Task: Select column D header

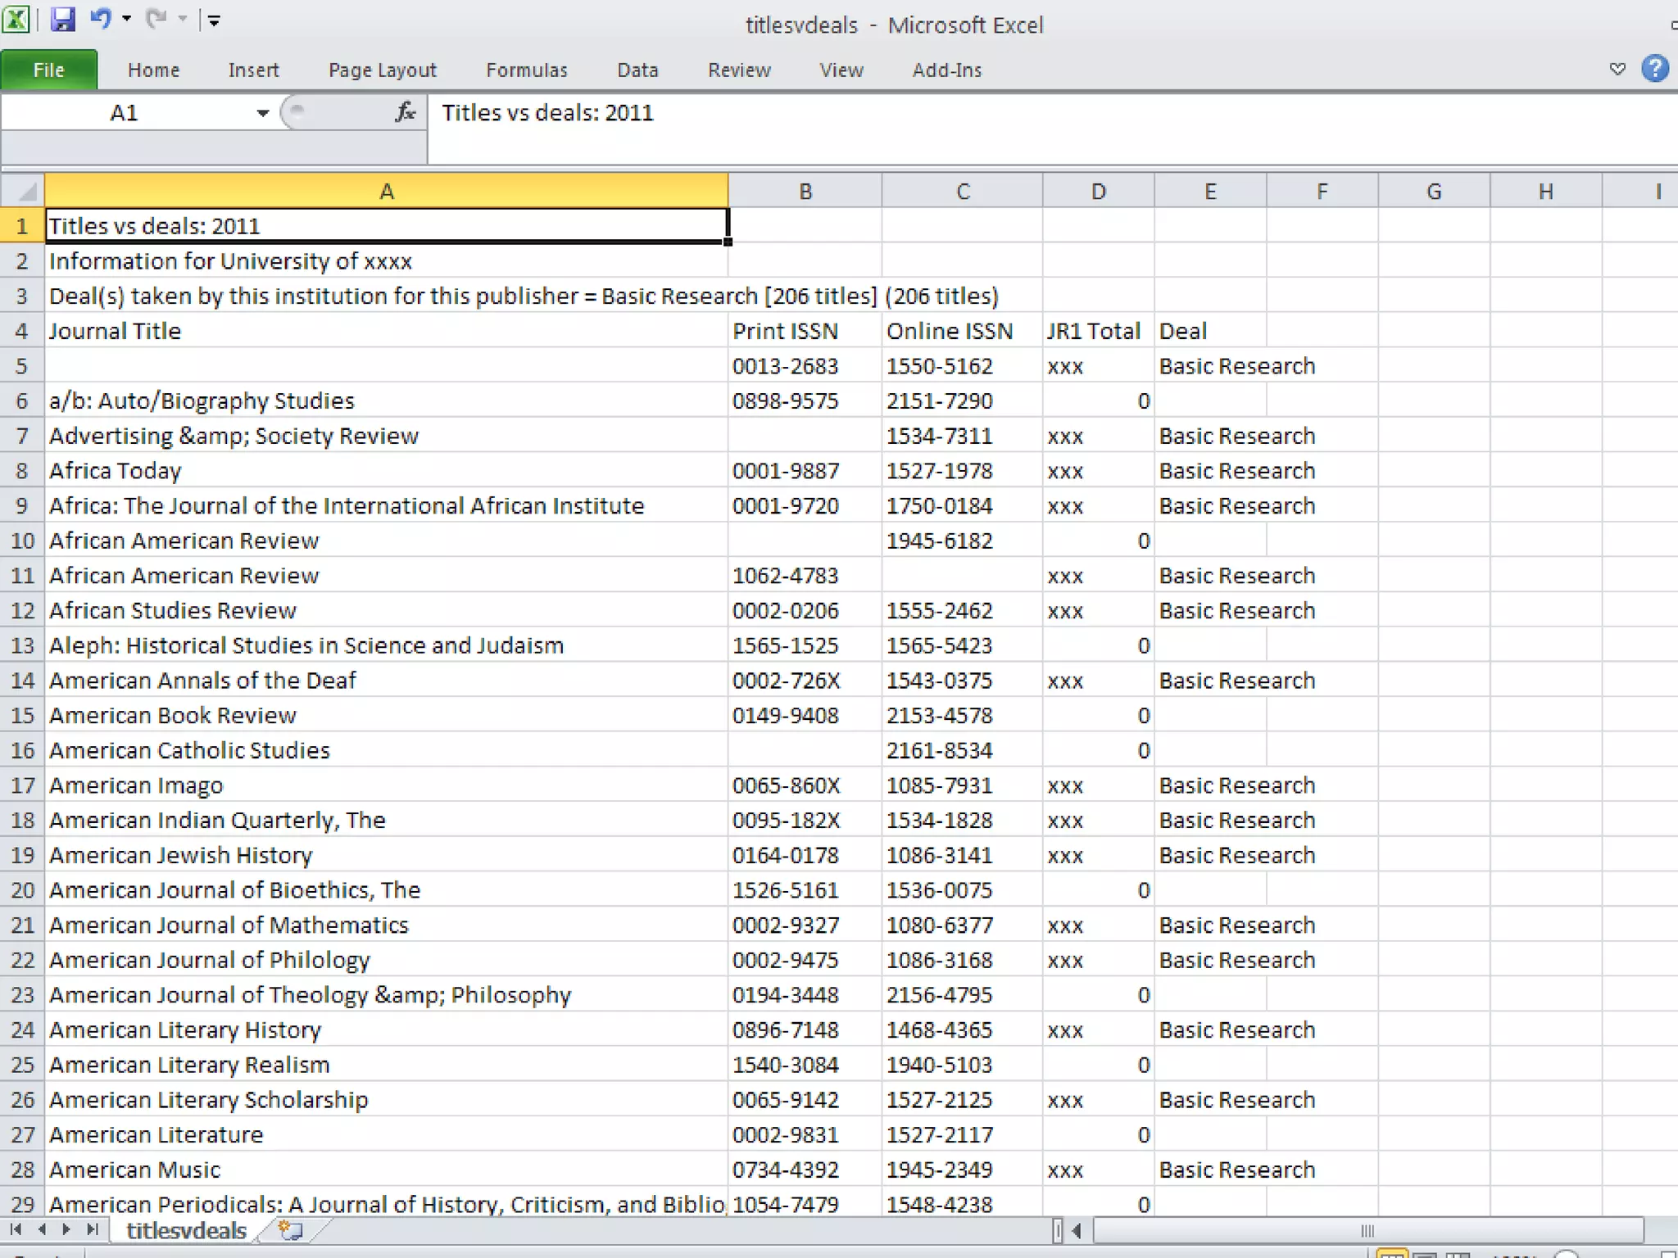Action: tap(1098, 192)
